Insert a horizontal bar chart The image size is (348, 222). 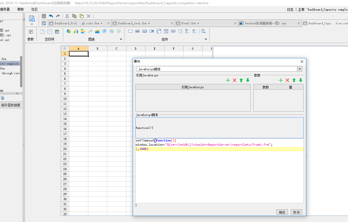point(83,31)
